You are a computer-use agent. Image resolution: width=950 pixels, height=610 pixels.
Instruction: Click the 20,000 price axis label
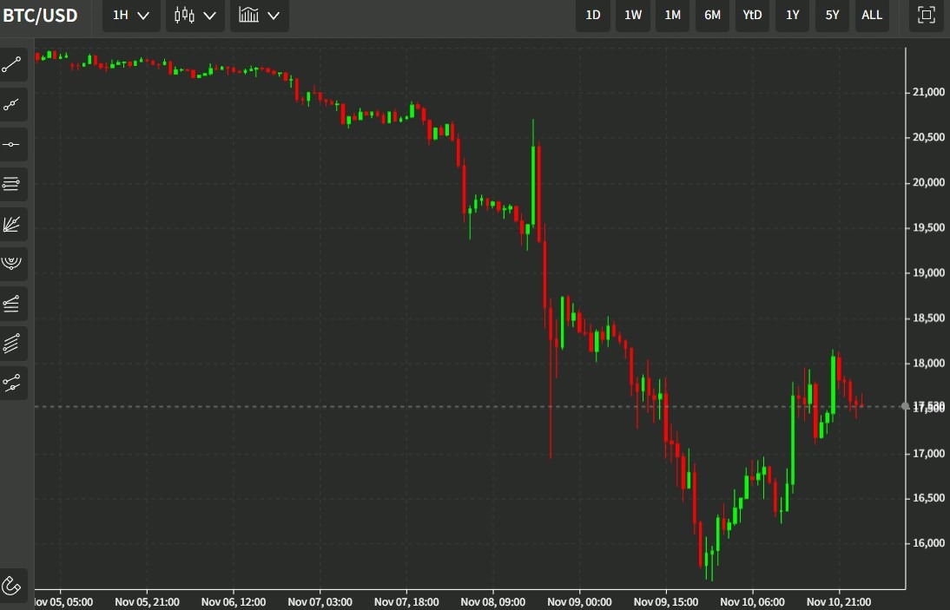coord(928,182)
